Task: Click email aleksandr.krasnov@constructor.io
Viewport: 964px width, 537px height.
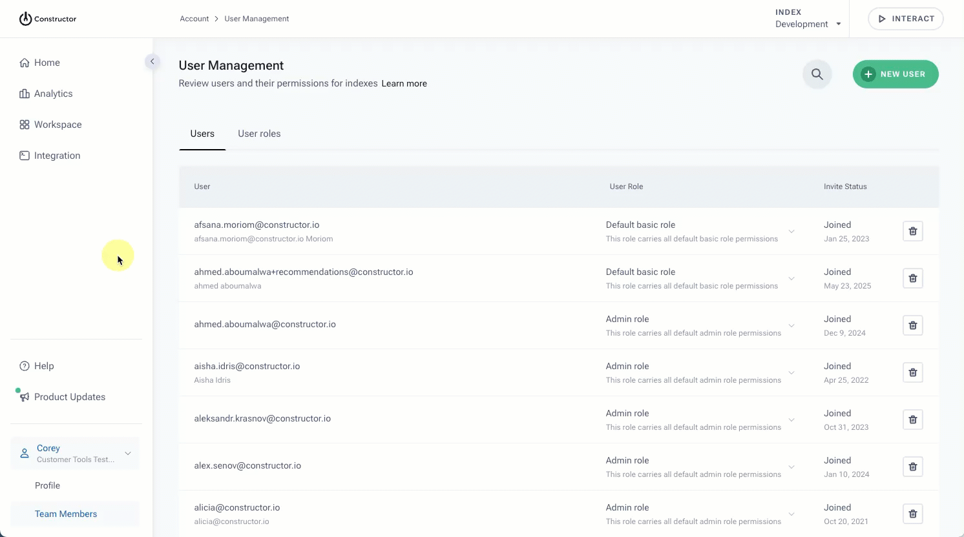Action: click(262, 418)
